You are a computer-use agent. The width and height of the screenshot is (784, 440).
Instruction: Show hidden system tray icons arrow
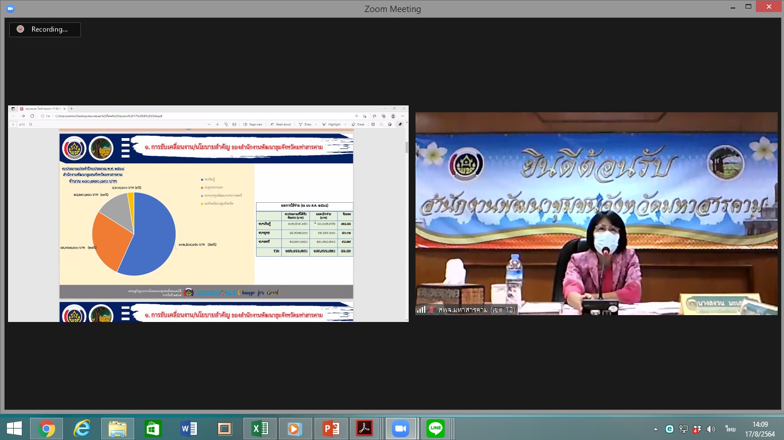click(x=655, y=429)
